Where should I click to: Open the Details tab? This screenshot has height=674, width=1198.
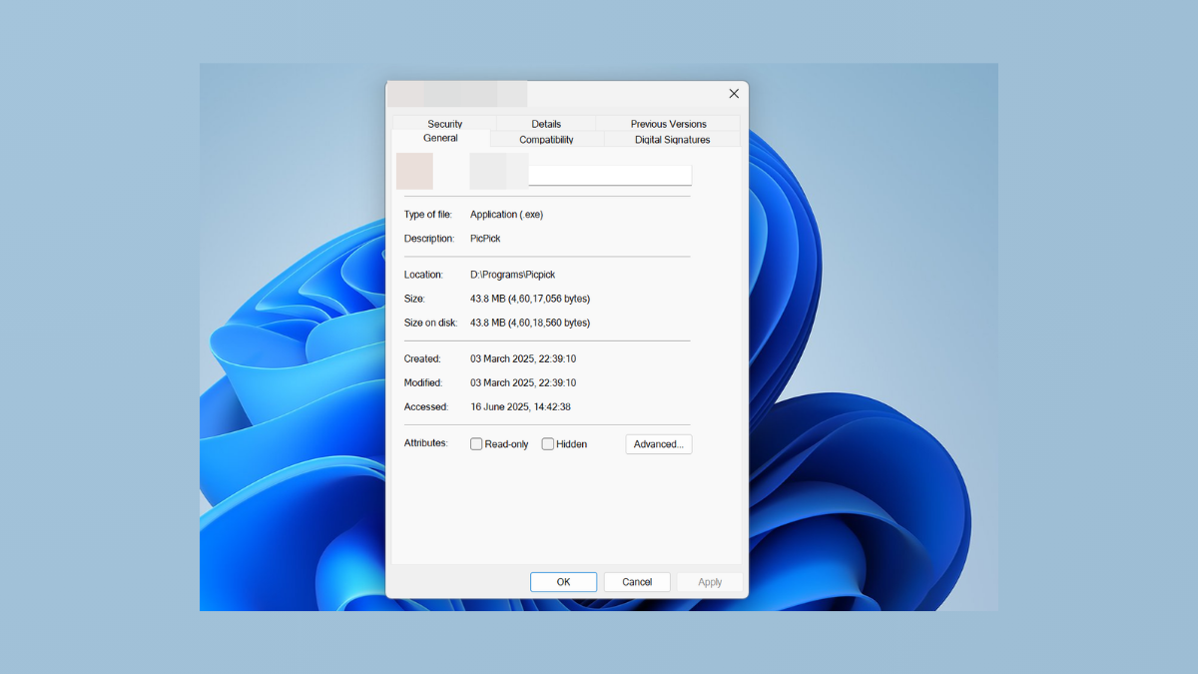(546, 123)
